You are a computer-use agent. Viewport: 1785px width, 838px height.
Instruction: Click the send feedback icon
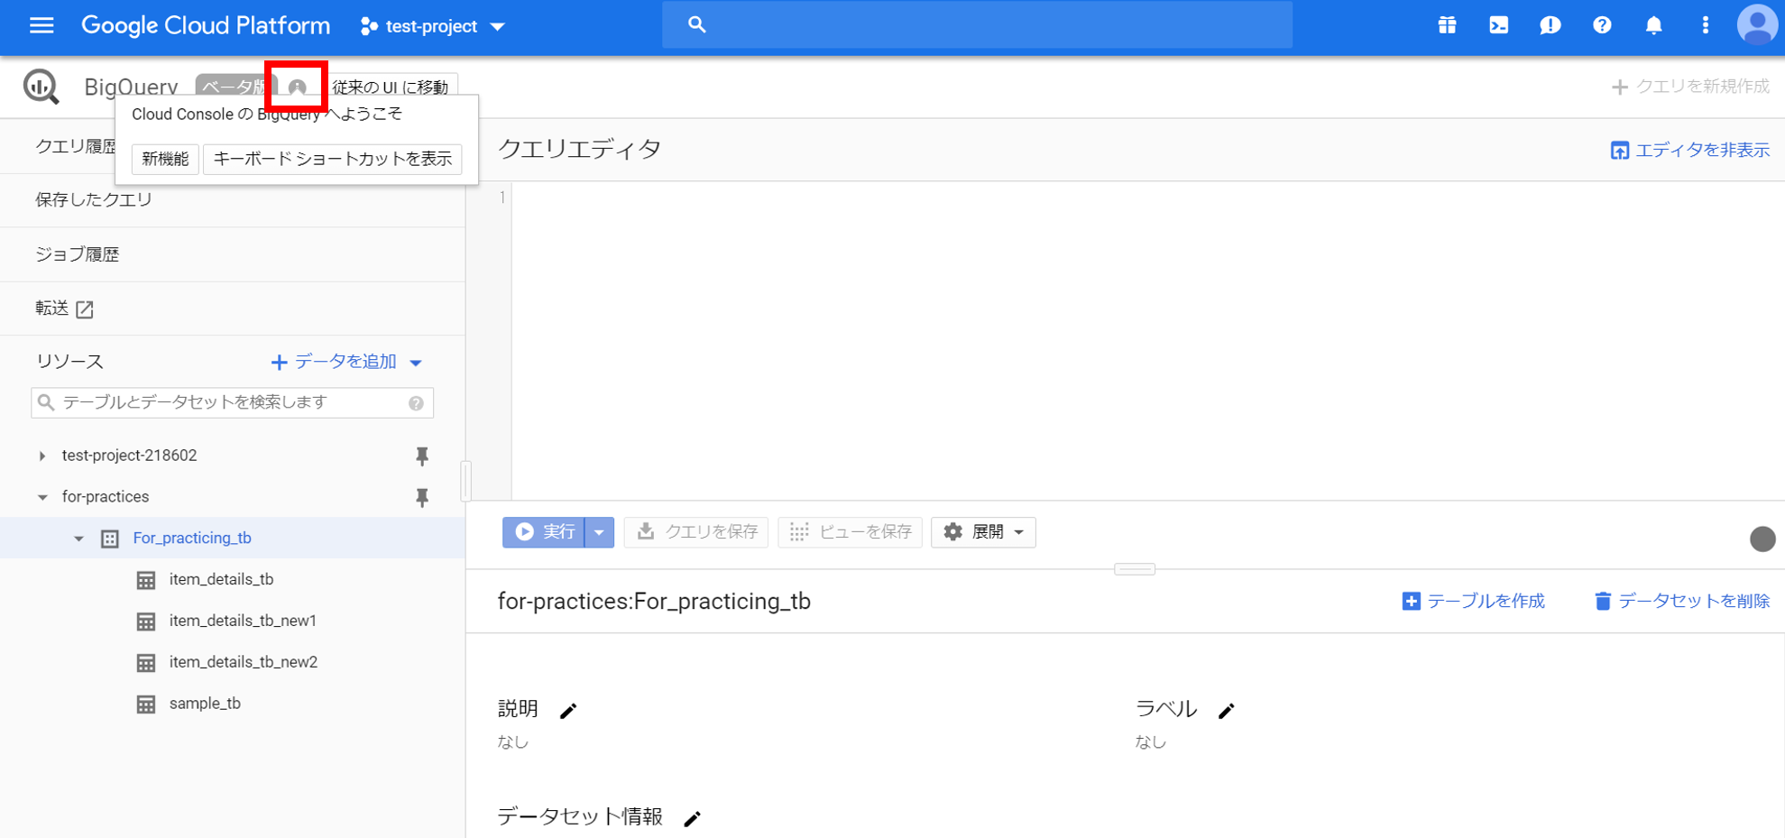click(1550, 24)
